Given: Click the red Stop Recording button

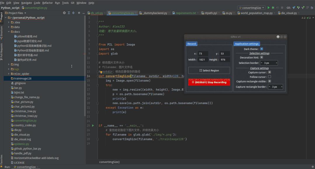Looking at the screenshot, I should point(209,82).
